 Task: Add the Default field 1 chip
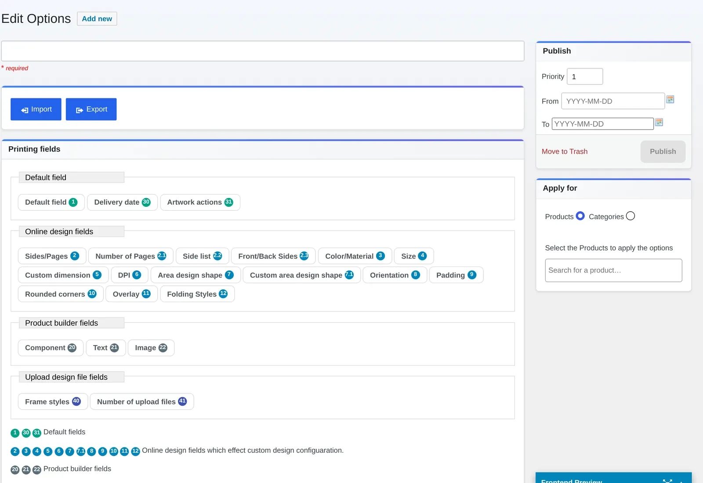51,202
